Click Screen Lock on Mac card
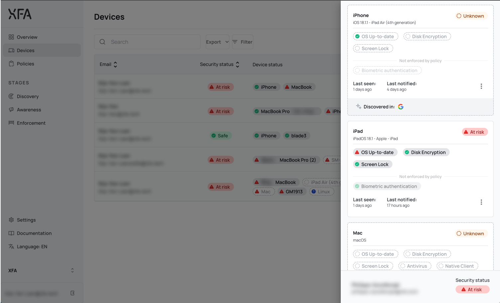 point(373,266)
